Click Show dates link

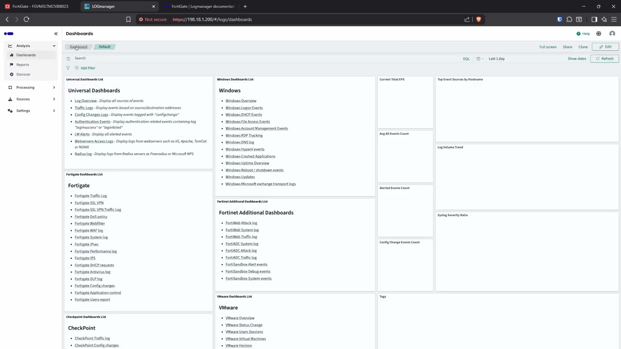(577, 59)
